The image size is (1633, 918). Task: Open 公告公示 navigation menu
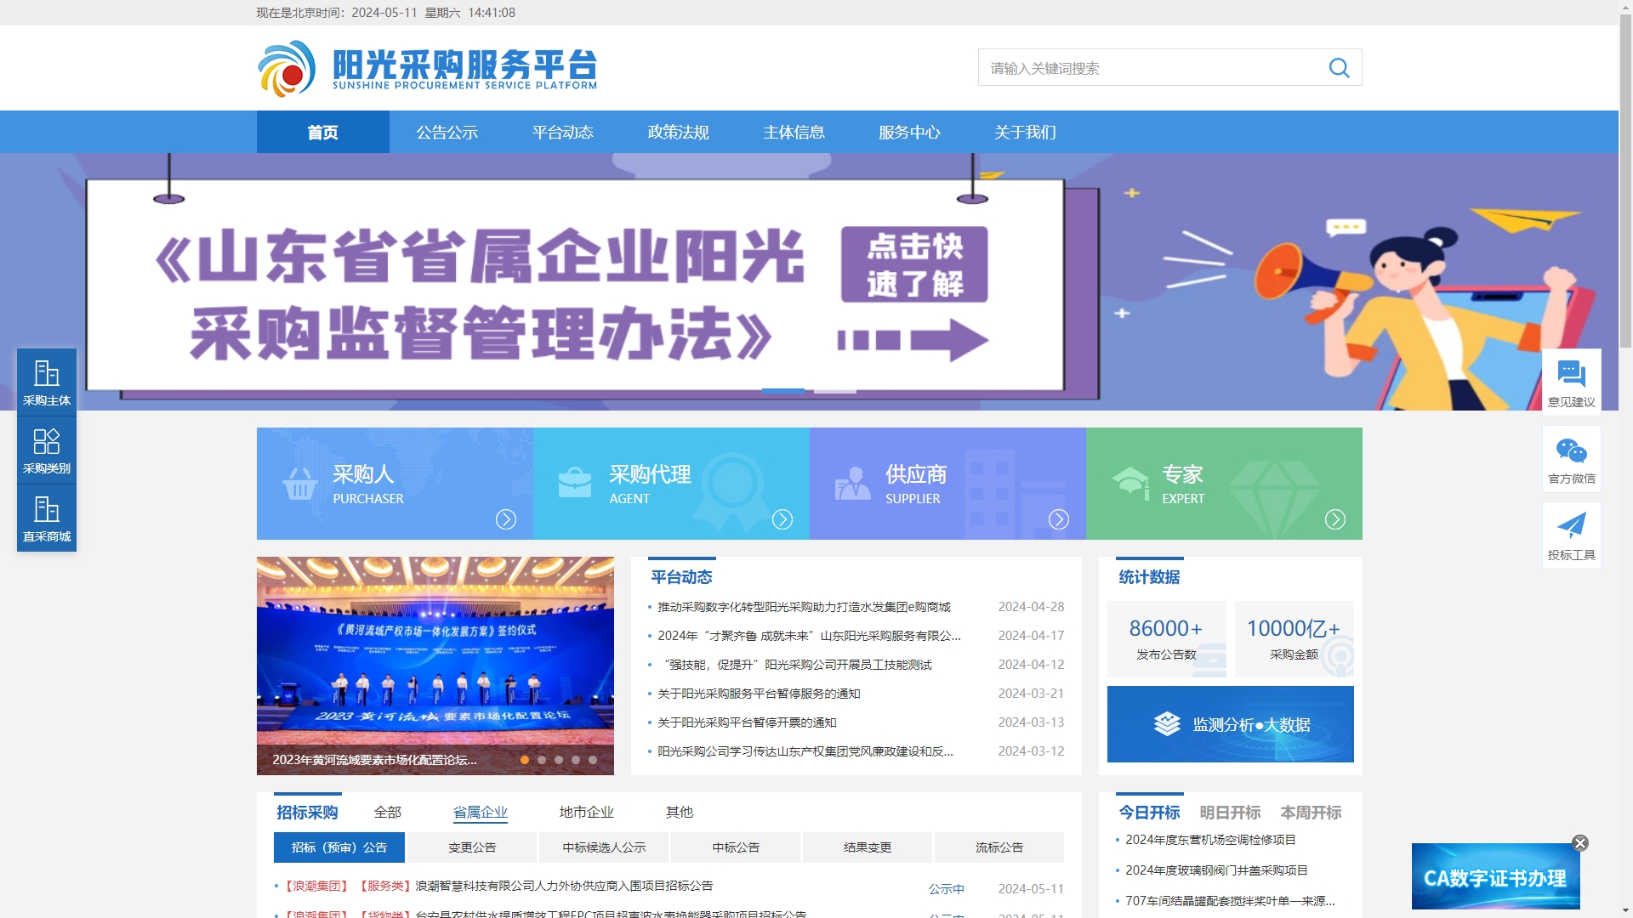coord(447,133)
